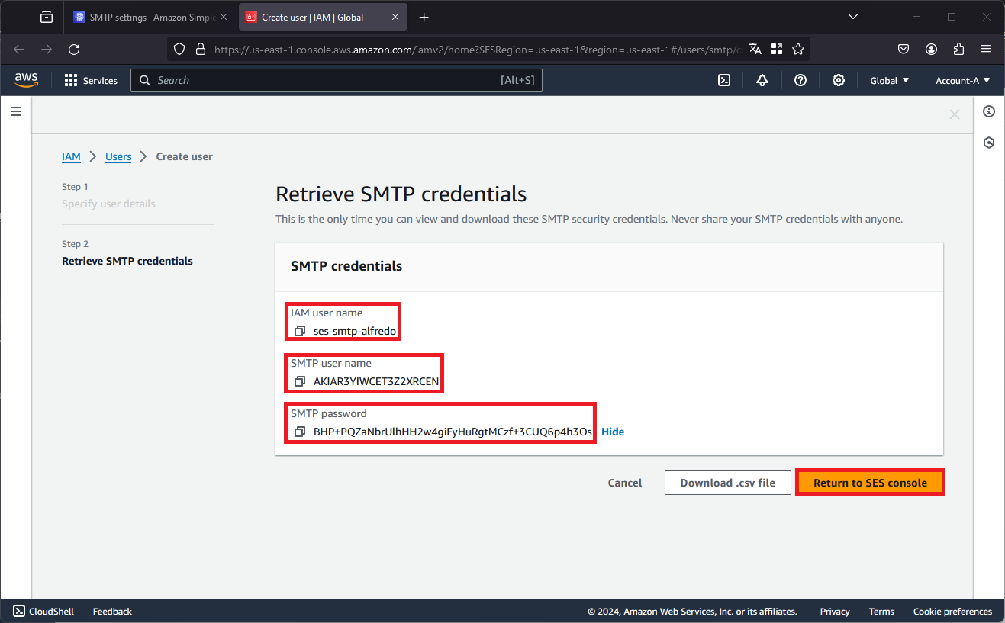Open the Firefox account icon
The width and height of the screenshot is (1005, 623).
click(x=931, y=49)
